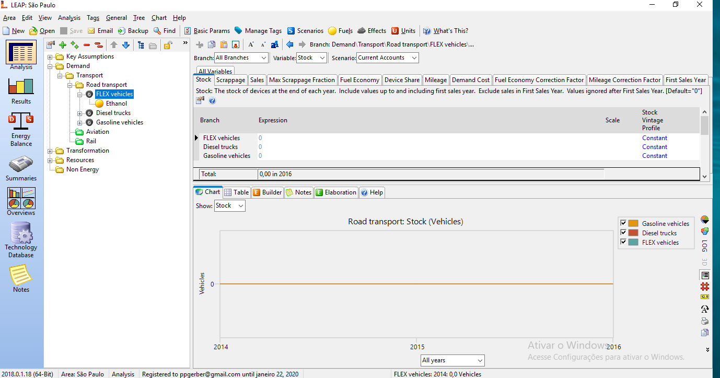Click the red minus delete-branch icon
Screen dimensions: 720x378
(x=87, y=45)
